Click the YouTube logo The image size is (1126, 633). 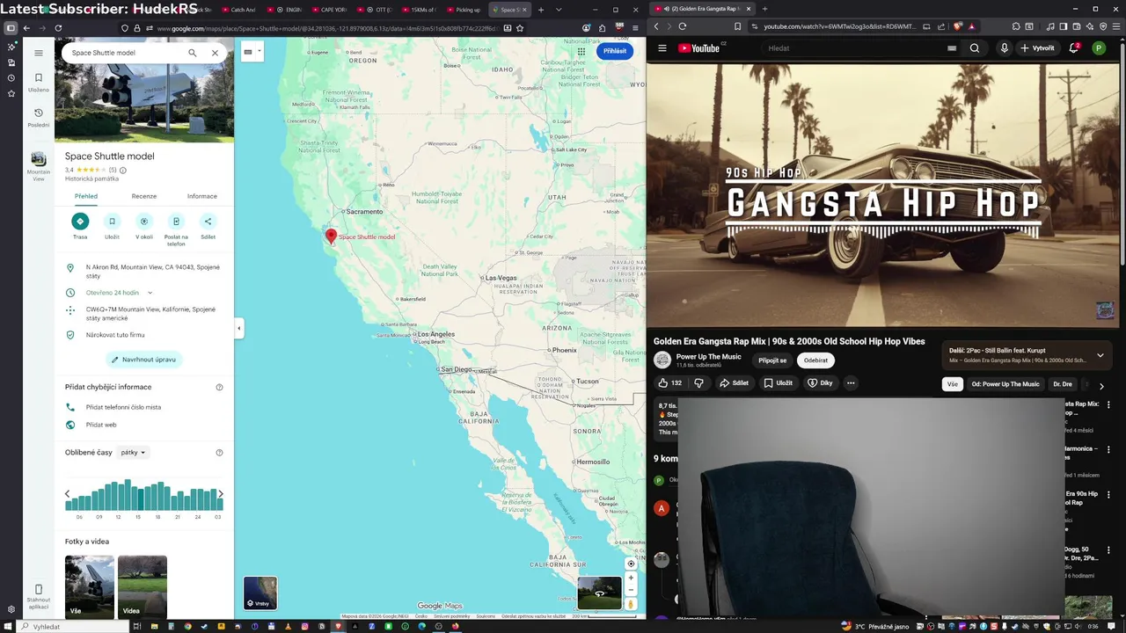click(699, 48)
